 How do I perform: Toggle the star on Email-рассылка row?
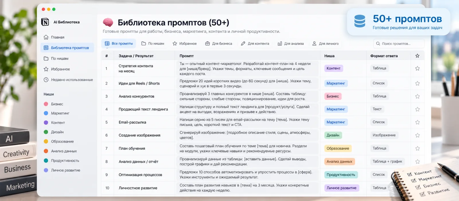[x=417, y=122]
